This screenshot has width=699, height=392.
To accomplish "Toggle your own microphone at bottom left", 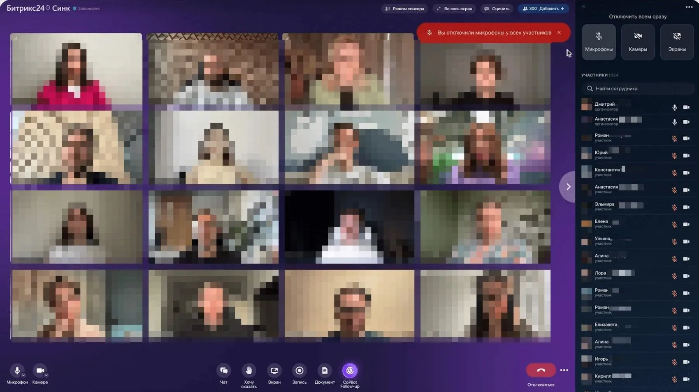I will [x=16, y=371].
